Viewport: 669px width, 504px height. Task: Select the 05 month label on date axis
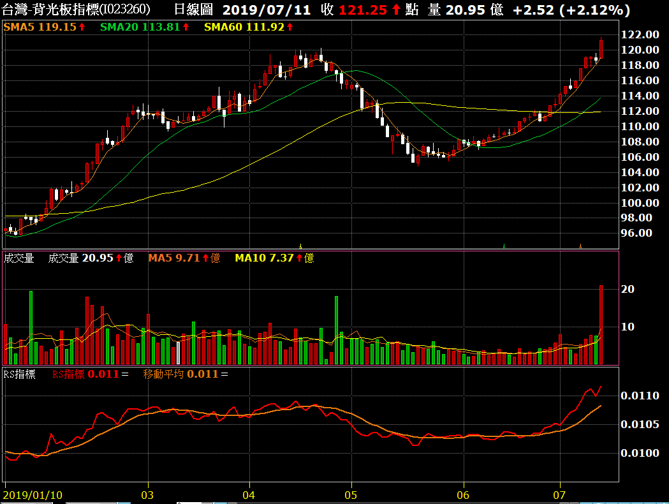350,495
